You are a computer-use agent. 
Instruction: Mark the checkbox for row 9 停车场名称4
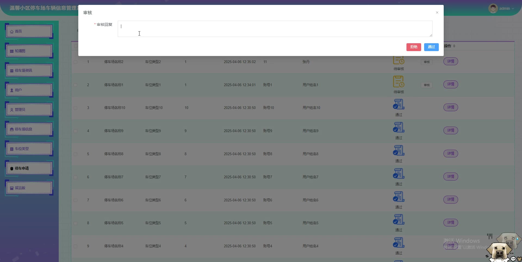coord(76,246)
